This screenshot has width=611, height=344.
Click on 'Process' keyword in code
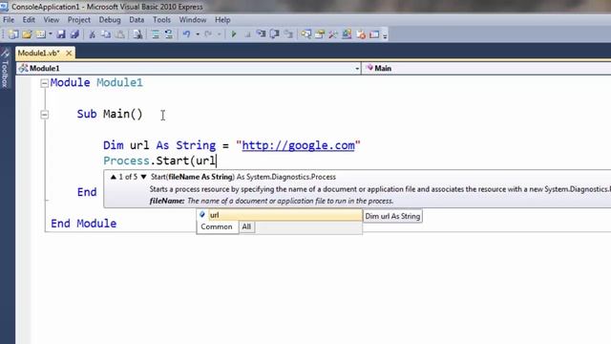(126, 161)
